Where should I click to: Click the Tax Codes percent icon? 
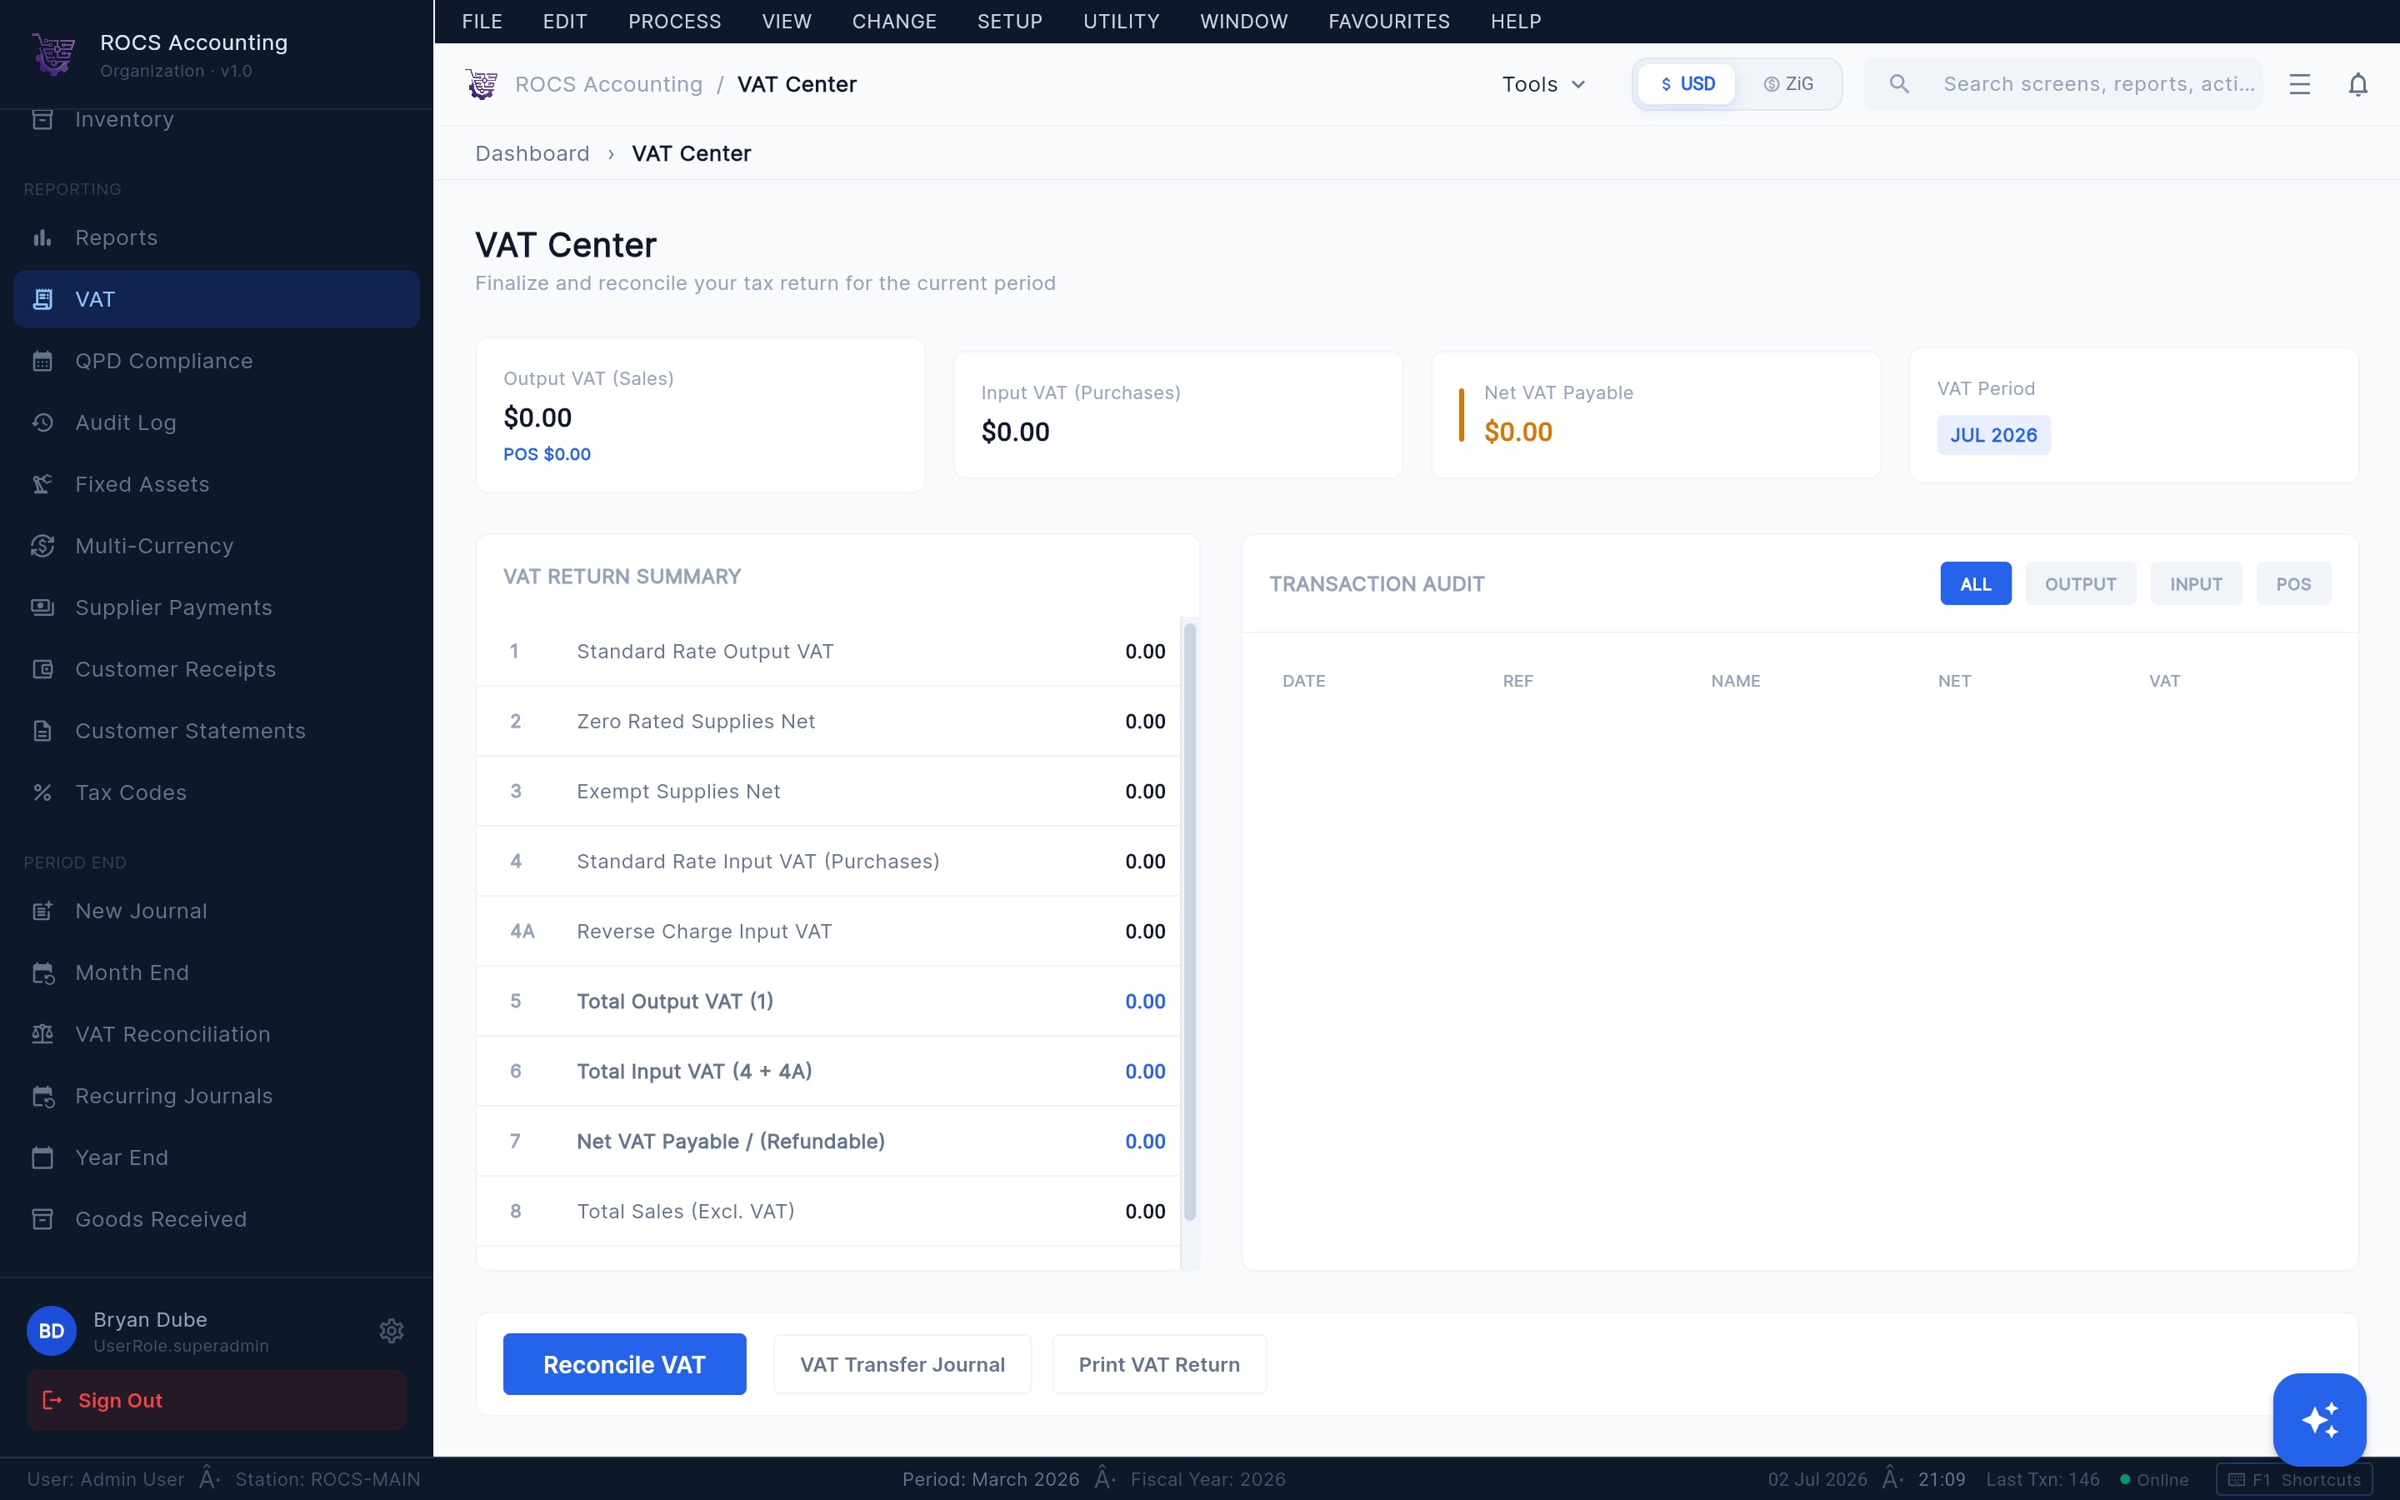(x=42, y=792)
